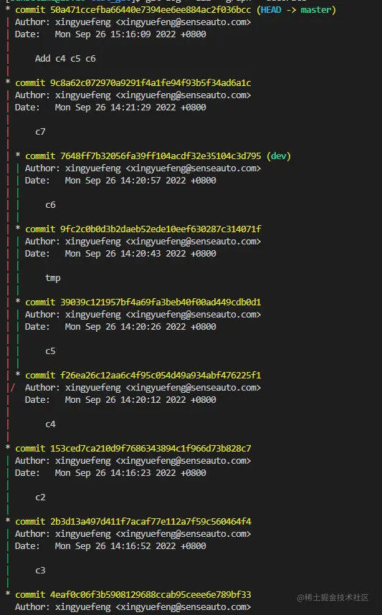Click author email under commit 9c8a62c
Screen dimensions: 382x615
point(183,95)
